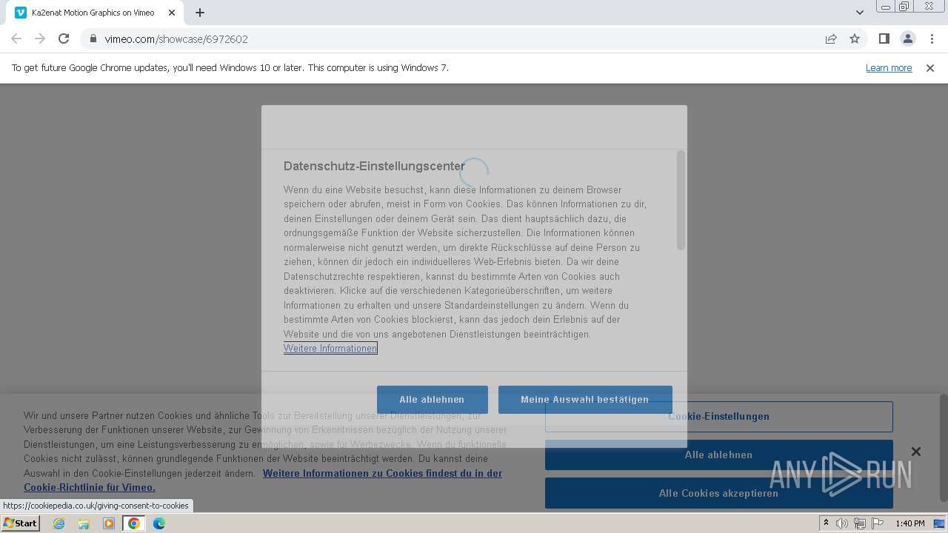Open Windows Media Player from taskbar

pos(109,523)
